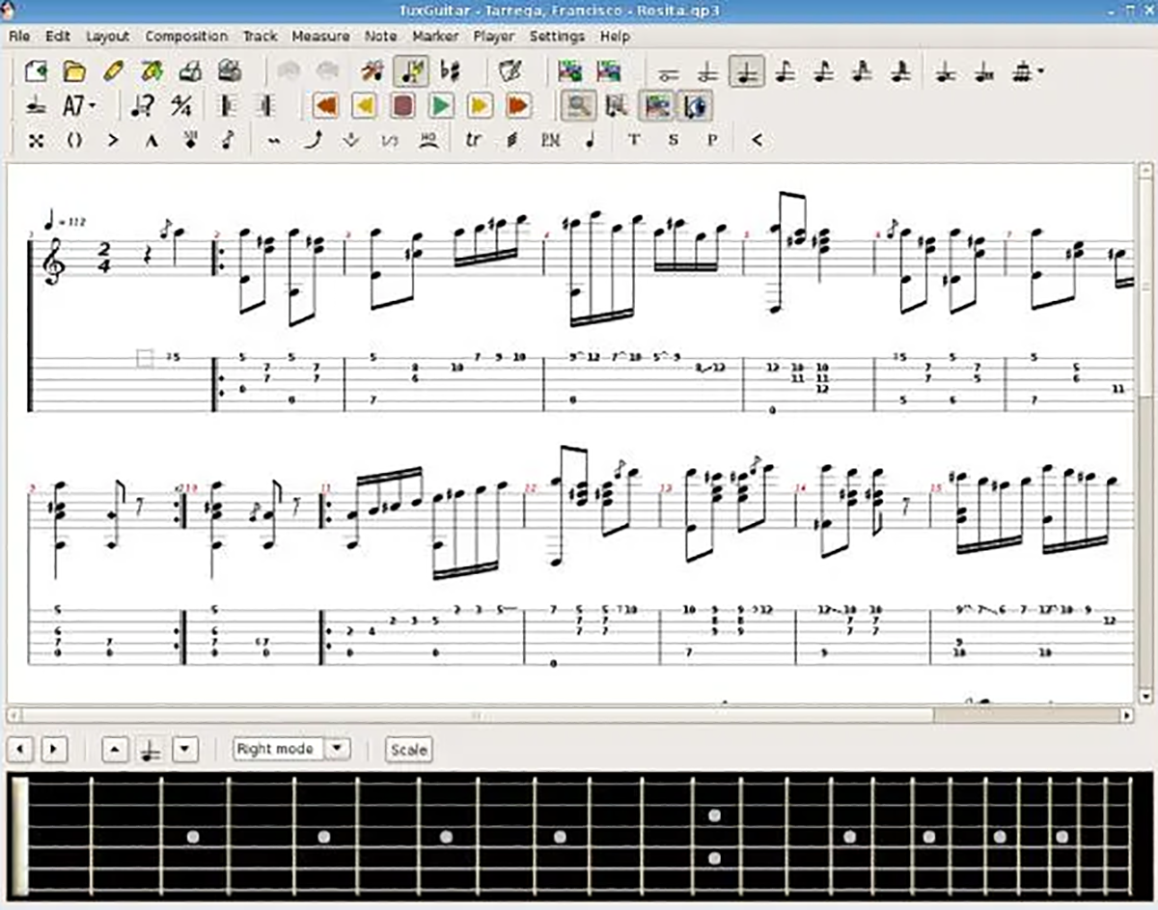Toggle accentuated note effect
The height and width of the screenshot is (910, 1158).
(x=113, y=140)
